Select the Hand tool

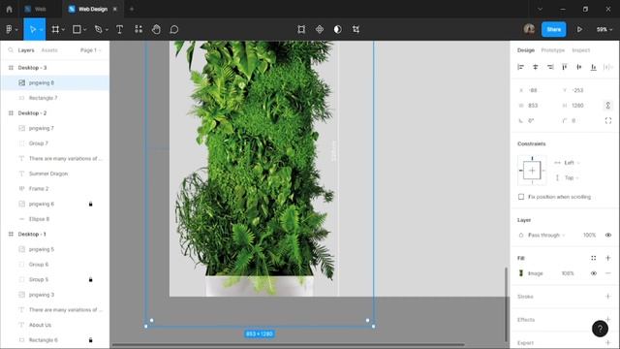pyautogui.click(x=156, y=29)
